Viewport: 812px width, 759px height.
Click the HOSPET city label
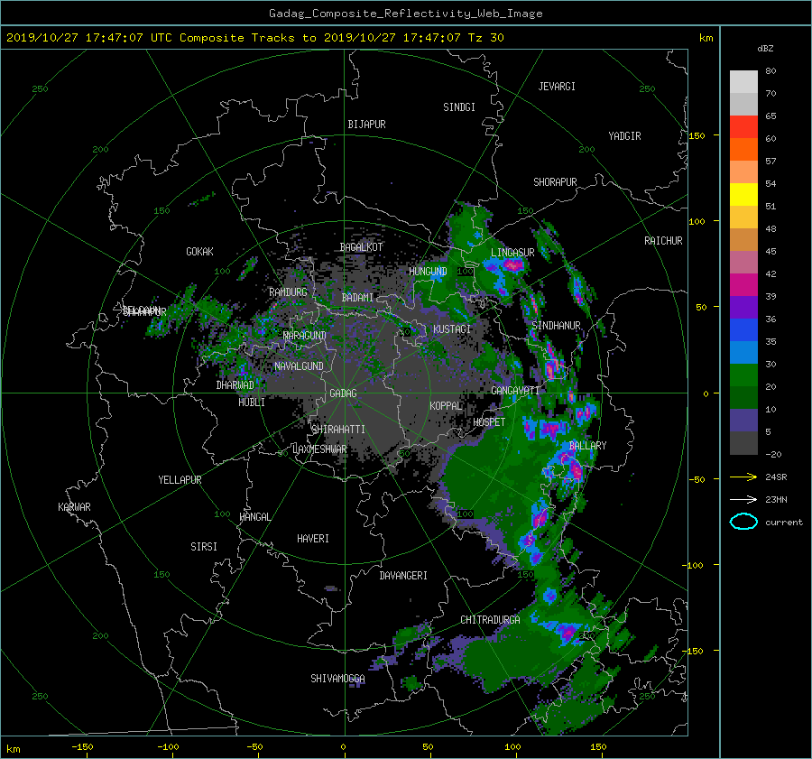tap(489, 422)
